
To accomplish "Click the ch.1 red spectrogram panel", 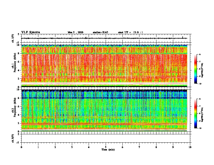I will pyautogui.click(x=104, y=66).
